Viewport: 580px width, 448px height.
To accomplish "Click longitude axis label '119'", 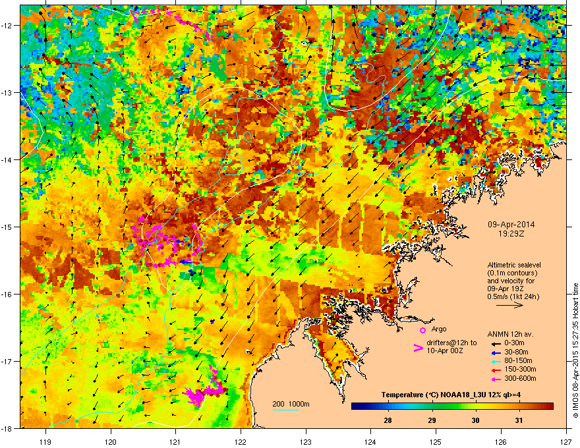I will [45, 441].
